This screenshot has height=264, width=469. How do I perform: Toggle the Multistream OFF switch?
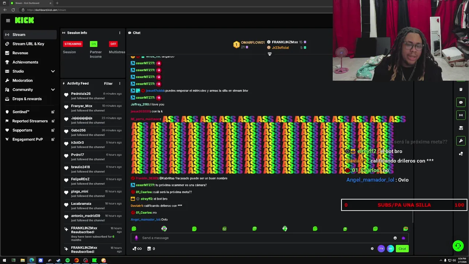(113, 44)
